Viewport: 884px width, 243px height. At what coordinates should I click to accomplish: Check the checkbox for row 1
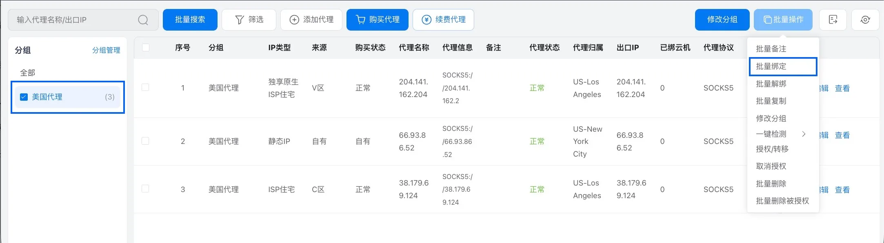145,88
